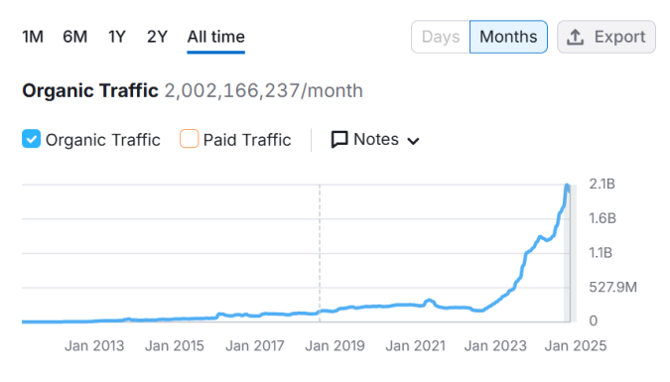Select the 1M time range
The height and width of the screenshot is (382, 670).
(33, 37)
